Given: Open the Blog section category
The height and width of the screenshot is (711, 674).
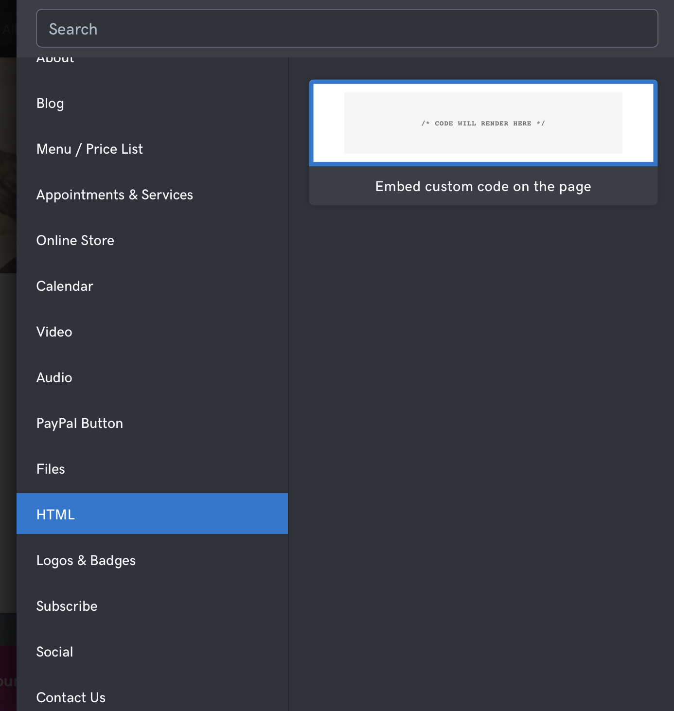Looking at the screenshot, I should 50,104.
